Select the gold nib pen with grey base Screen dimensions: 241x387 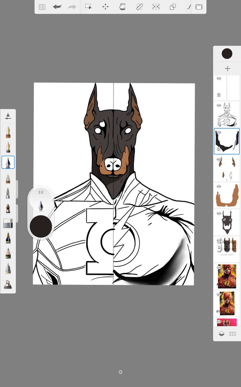(x=8, y=147)
